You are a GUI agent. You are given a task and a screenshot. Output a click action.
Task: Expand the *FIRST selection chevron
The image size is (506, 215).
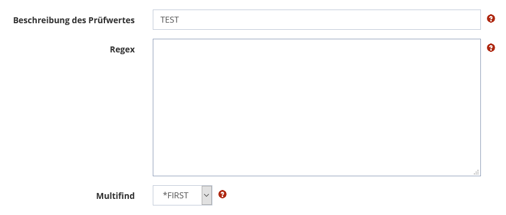[x=207, y=195]
